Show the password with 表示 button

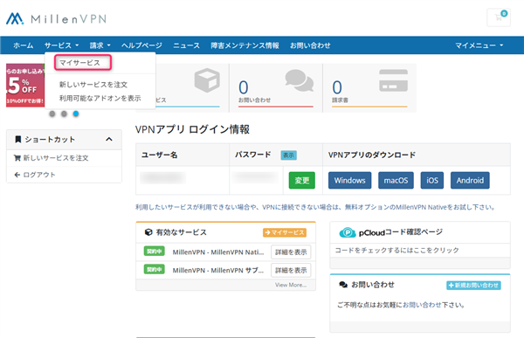click(288, 155)
